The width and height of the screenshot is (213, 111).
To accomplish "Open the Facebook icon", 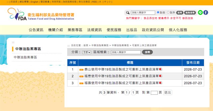I will pyautogui.click(x=206, y=13).
